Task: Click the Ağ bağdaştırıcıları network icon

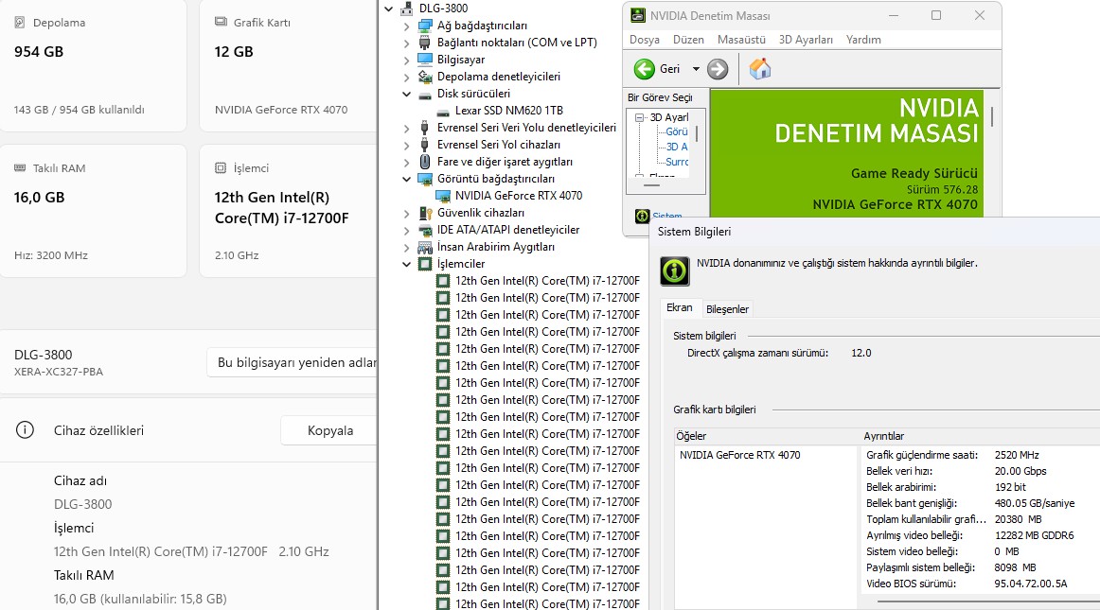Action: click(x=425, y=26)
